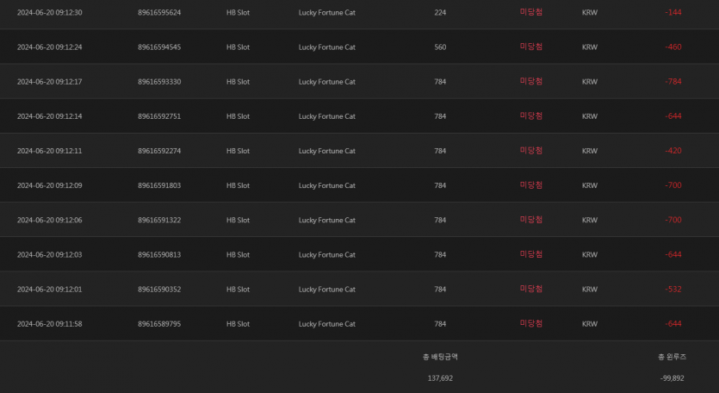
Task: Click transaction ID 89616591803
Action: pyautogui.click(x=159, y=185)
